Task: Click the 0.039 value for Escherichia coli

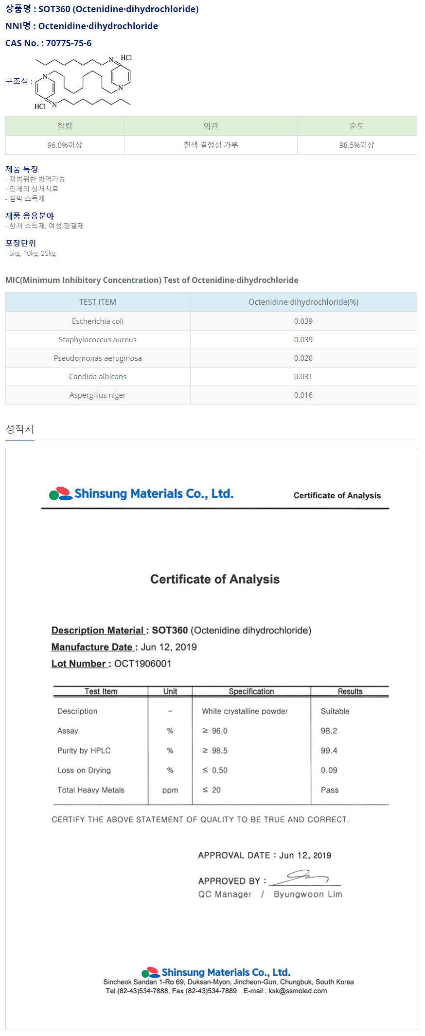Action: pos(303,321)
